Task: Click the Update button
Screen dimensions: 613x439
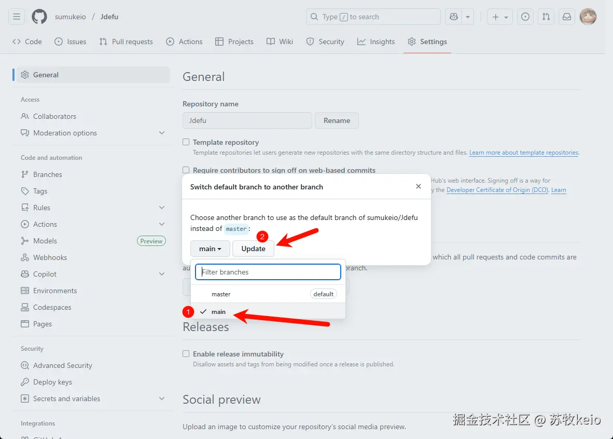Action: (253, 249)
